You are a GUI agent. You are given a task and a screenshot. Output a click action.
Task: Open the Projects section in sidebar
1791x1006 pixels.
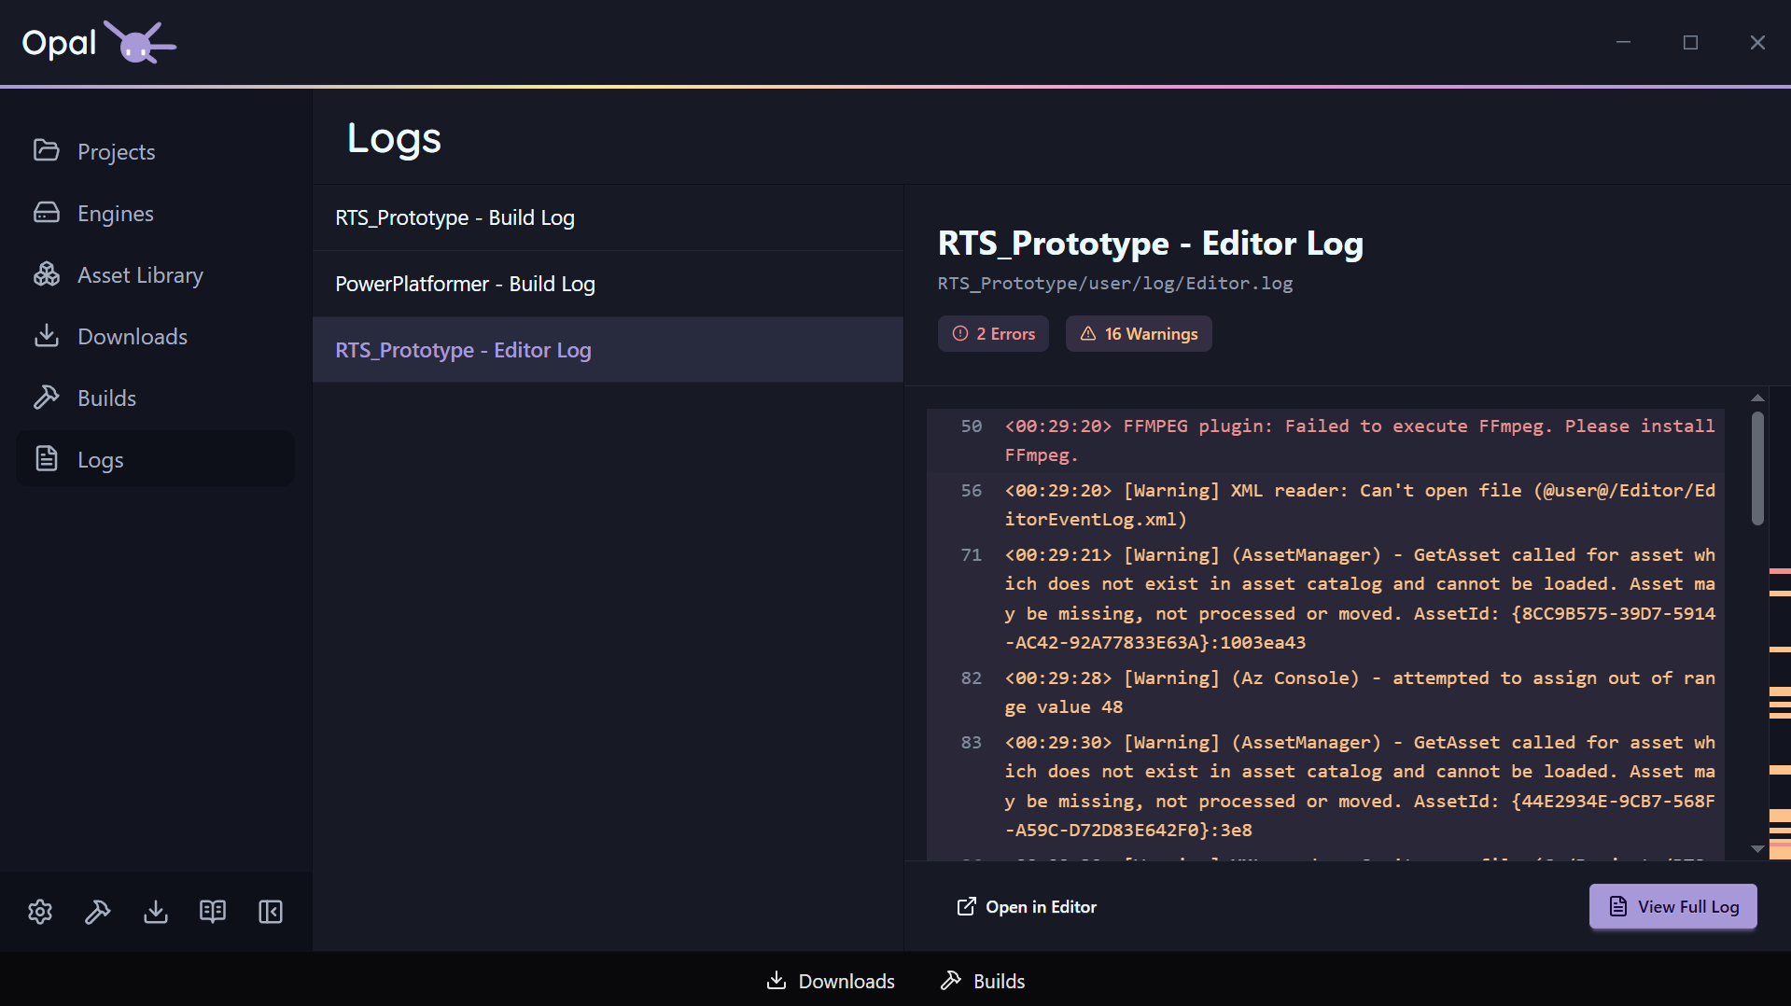(x=155, y=151)
